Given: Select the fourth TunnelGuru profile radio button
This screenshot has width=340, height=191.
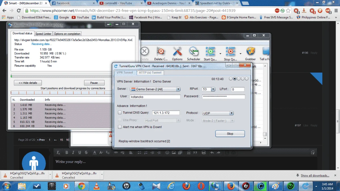Looking at the screenshot, I should coord(243,78).
